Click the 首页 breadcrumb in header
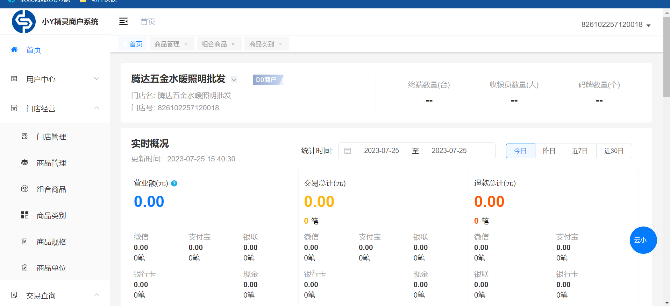 point(148,22)
